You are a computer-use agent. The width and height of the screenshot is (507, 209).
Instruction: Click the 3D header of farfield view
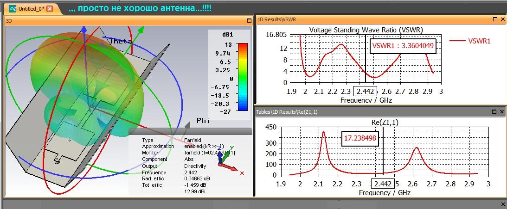point(9,21)
